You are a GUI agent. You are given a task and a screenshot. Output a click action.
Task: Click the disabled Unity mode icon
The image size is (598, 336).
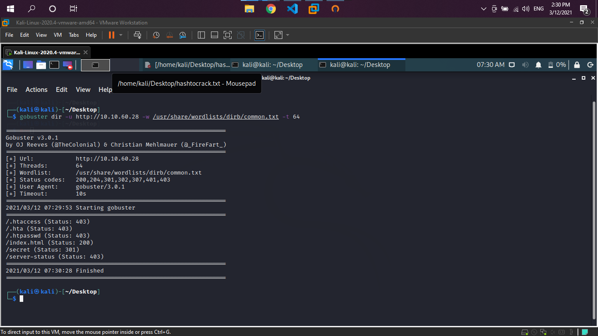tap(241, 35)
